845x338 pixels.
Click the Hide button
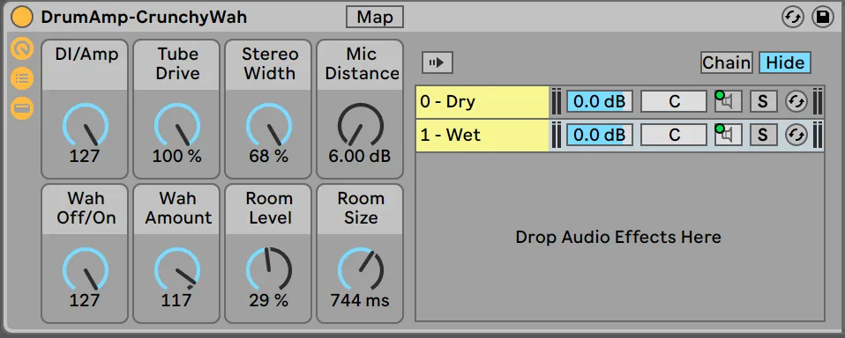point(785,62)
